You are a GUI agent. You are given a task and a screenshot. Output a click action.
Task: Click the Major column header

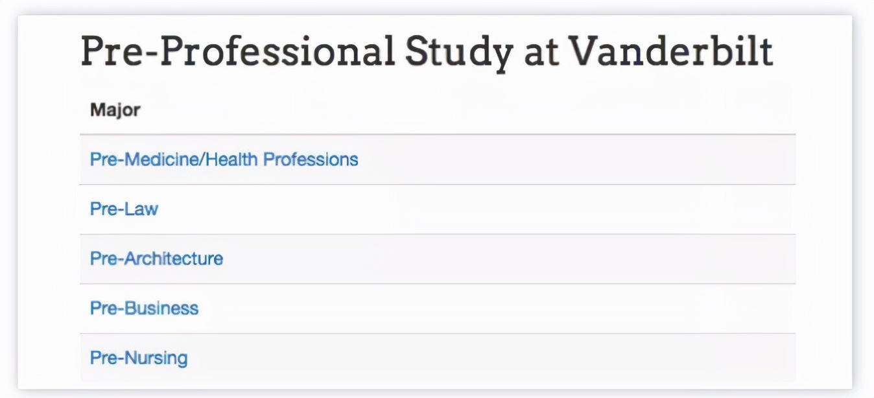(115, 110)
